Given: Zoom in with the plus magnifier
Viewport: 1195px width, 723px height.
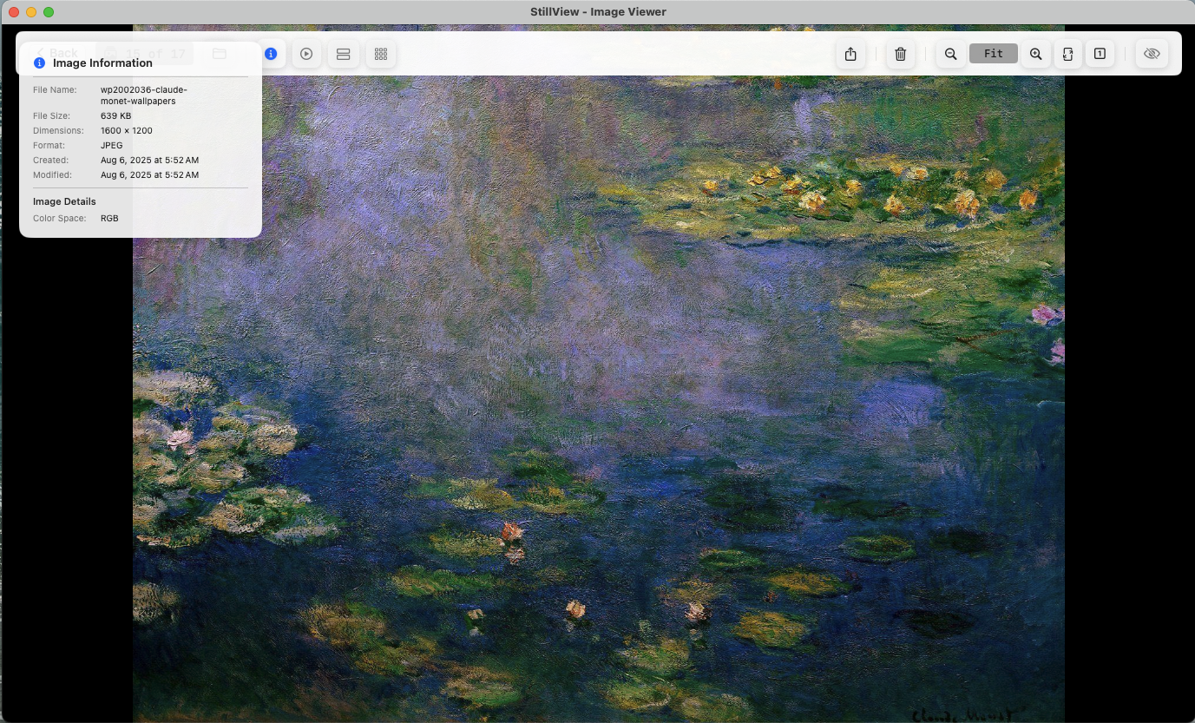Looking at the screenshot, I should click(x=1035, y=54).
